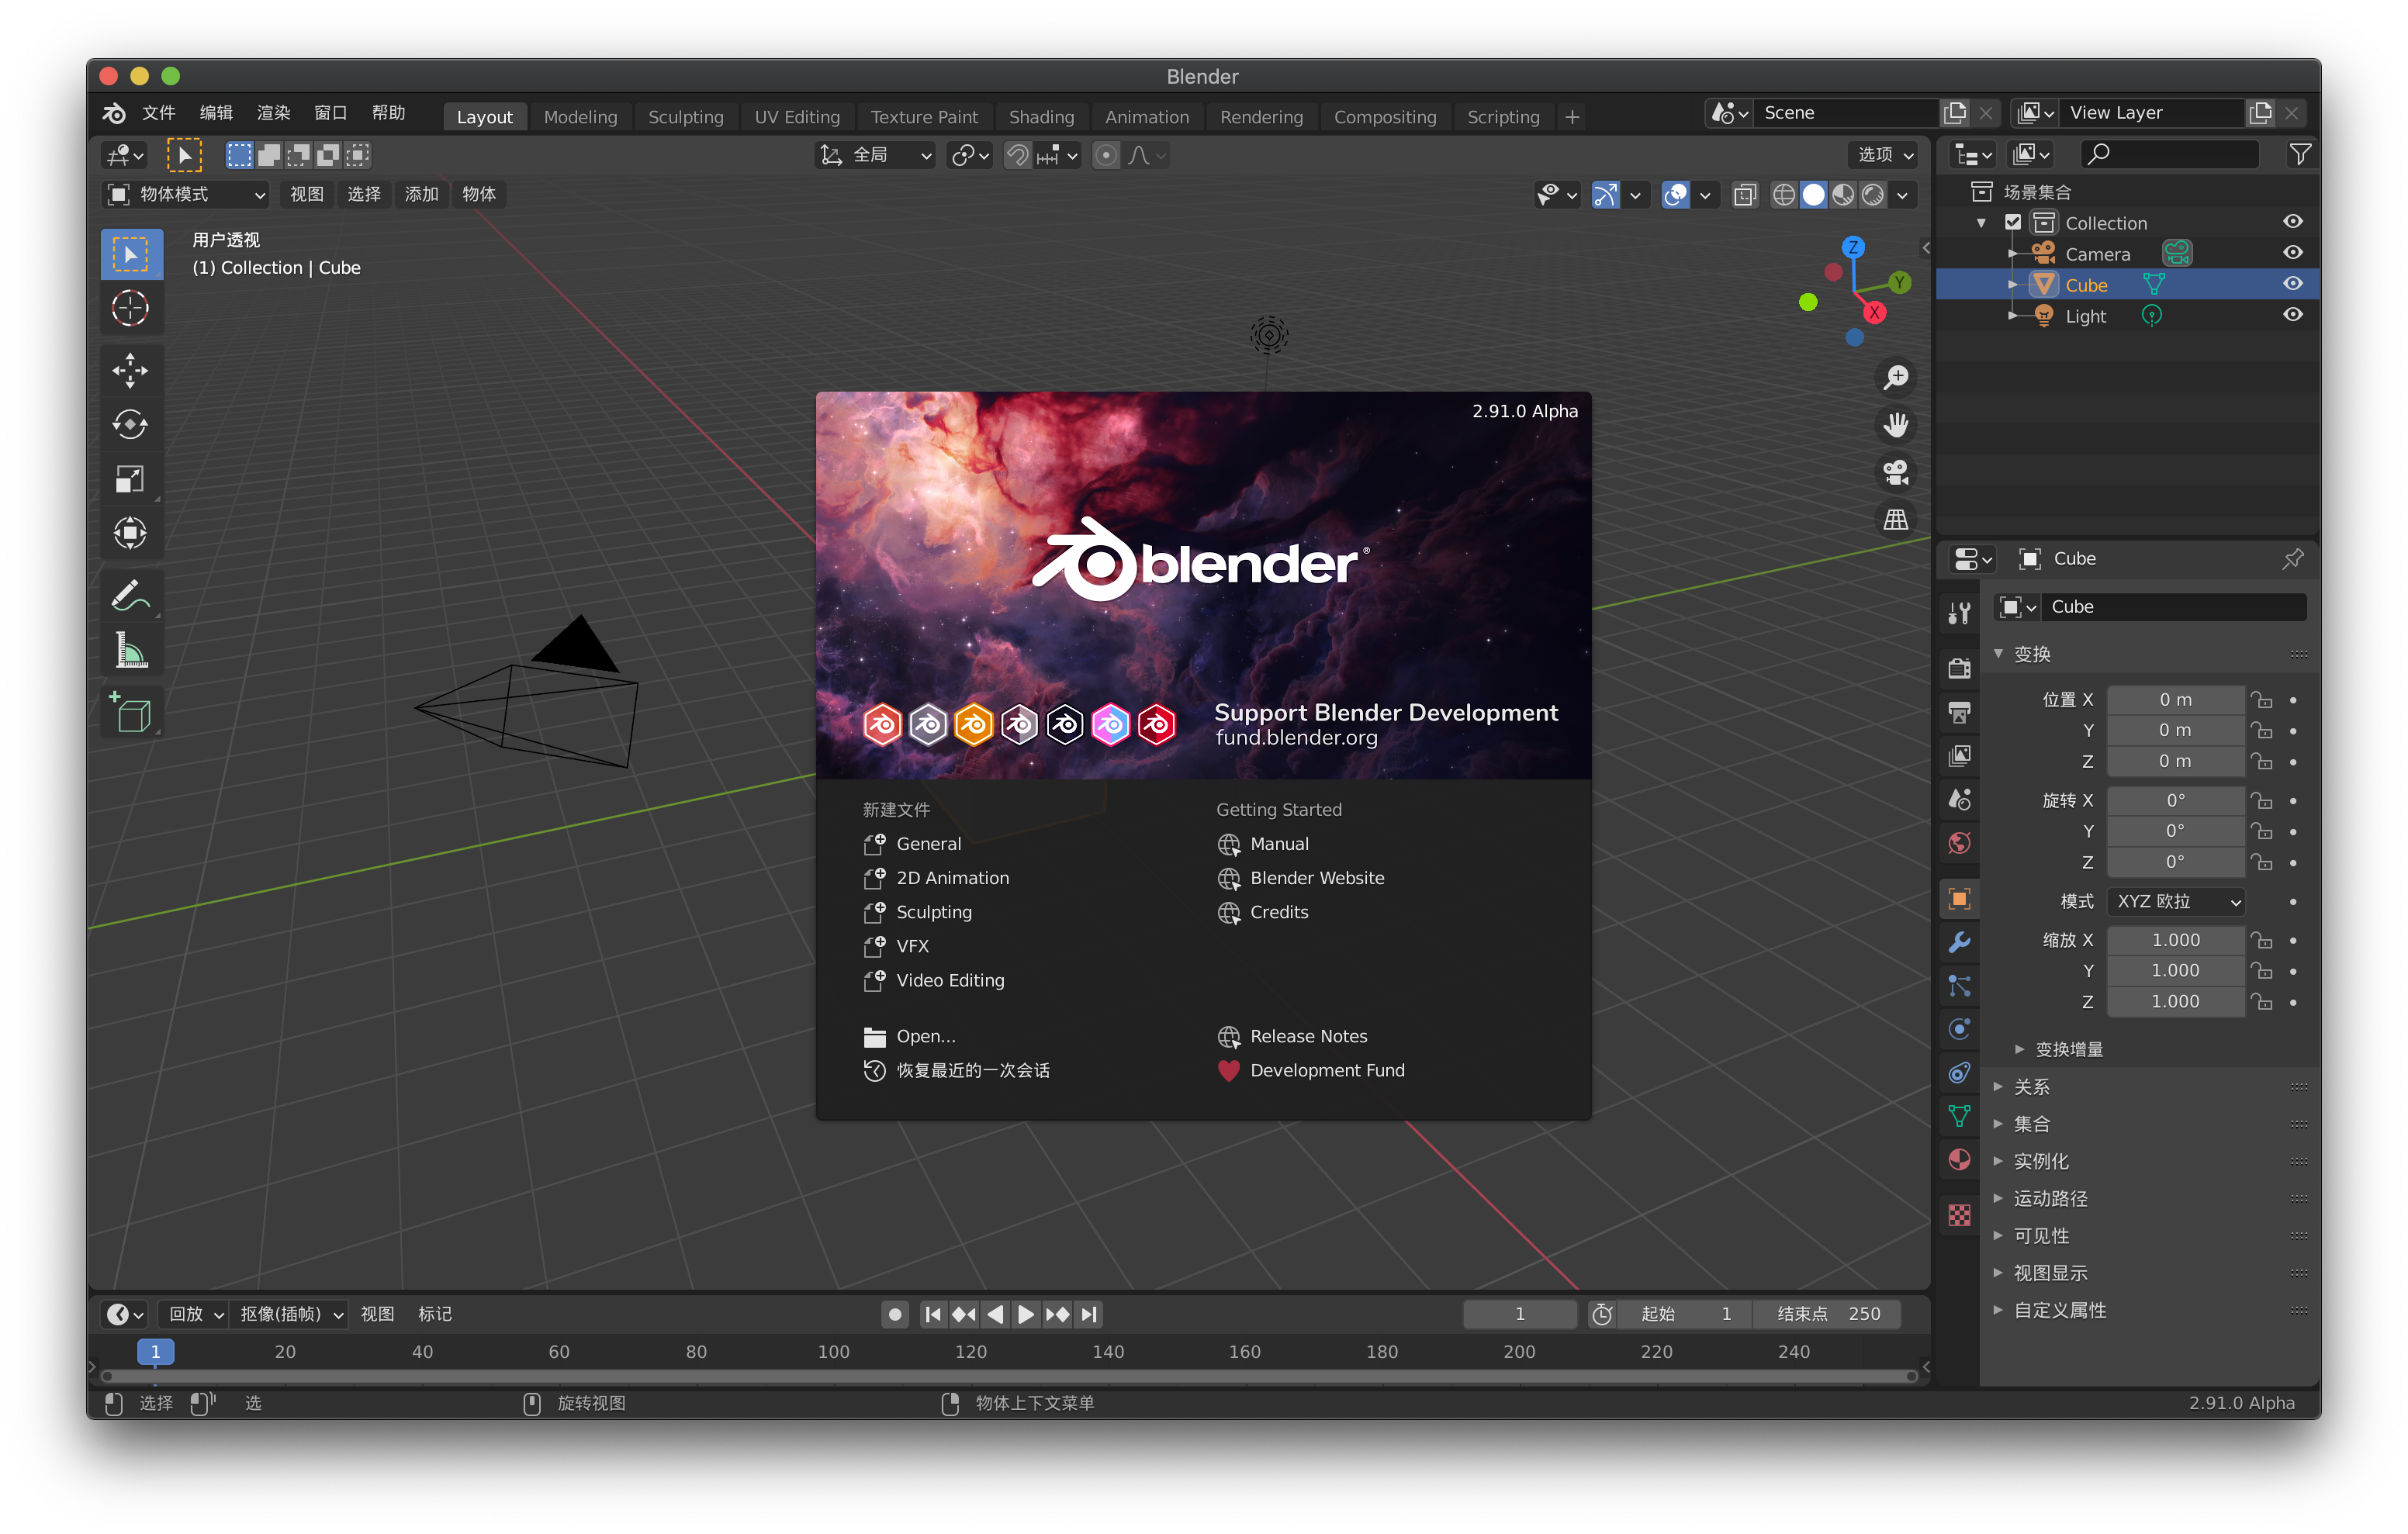Click the Scale Z value field
Screen dimensions: 2408x1534
2175,1002
